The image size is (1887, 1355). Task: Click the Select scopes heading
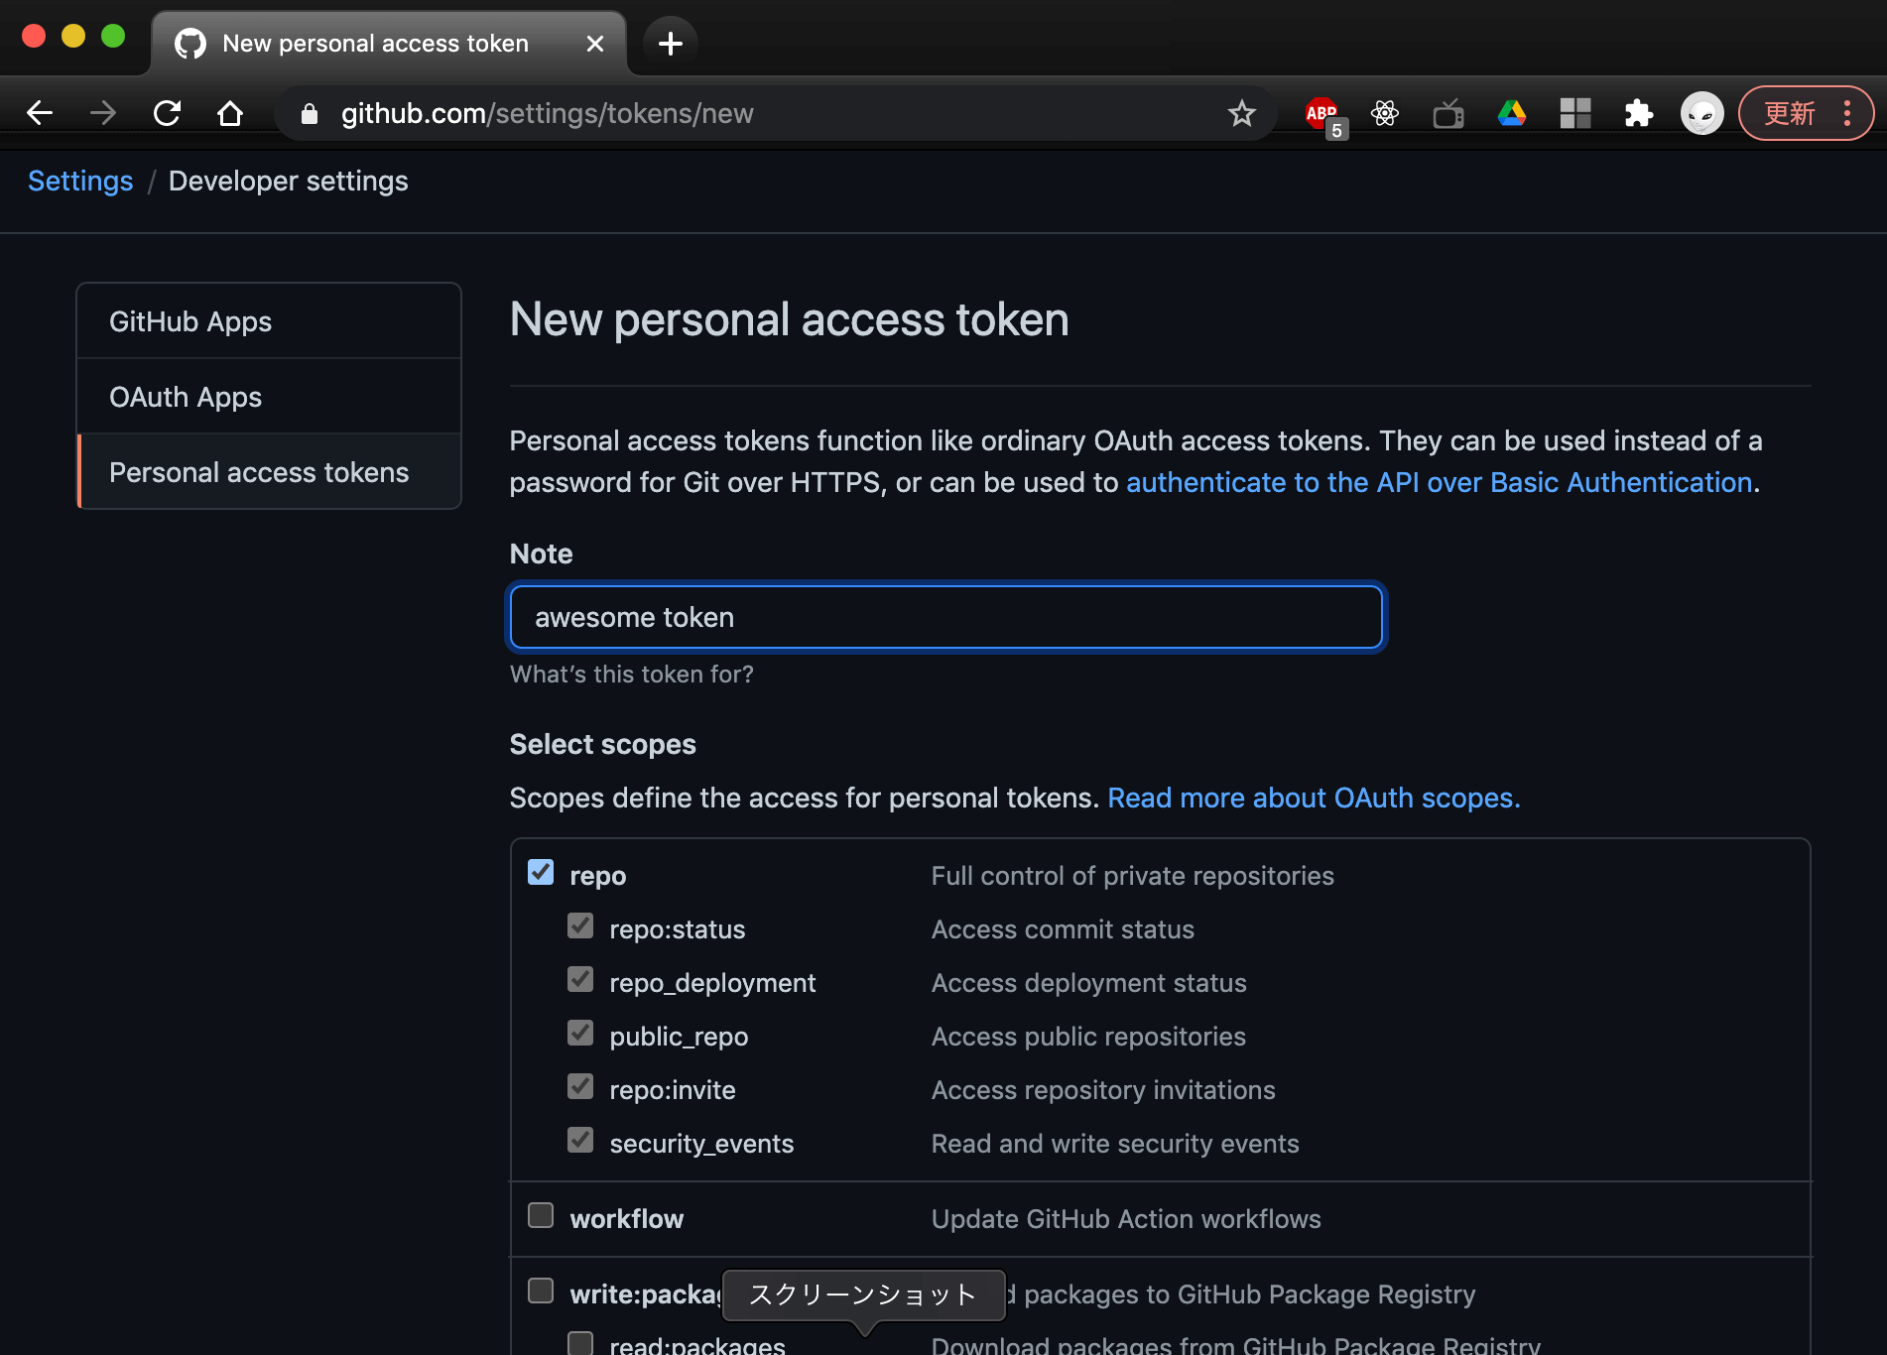click(603, 744)
